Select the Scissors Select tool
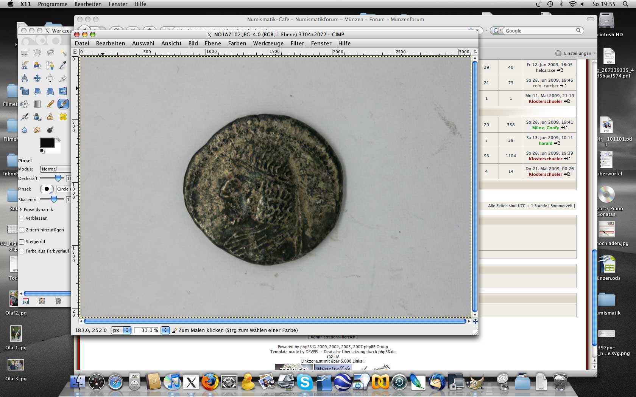The width and height of the screenshot is (636, 397). 25,65
